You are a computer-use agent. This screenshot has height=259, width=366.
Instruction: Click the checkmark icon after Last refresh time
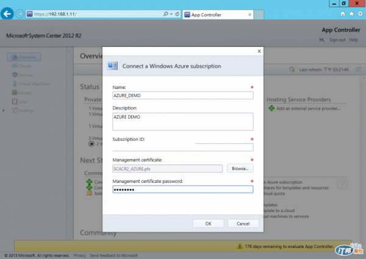[x=359, y=69]
